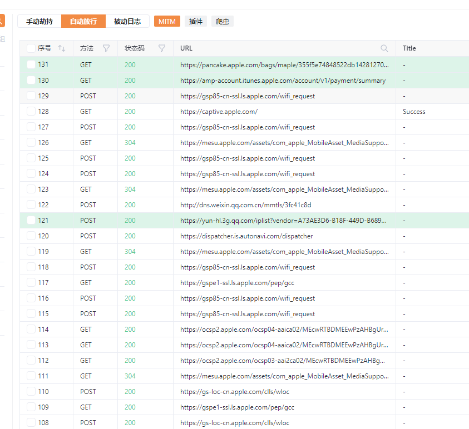
Task: Tick the checkbox of row 121
Action: [x=31, y=220]
